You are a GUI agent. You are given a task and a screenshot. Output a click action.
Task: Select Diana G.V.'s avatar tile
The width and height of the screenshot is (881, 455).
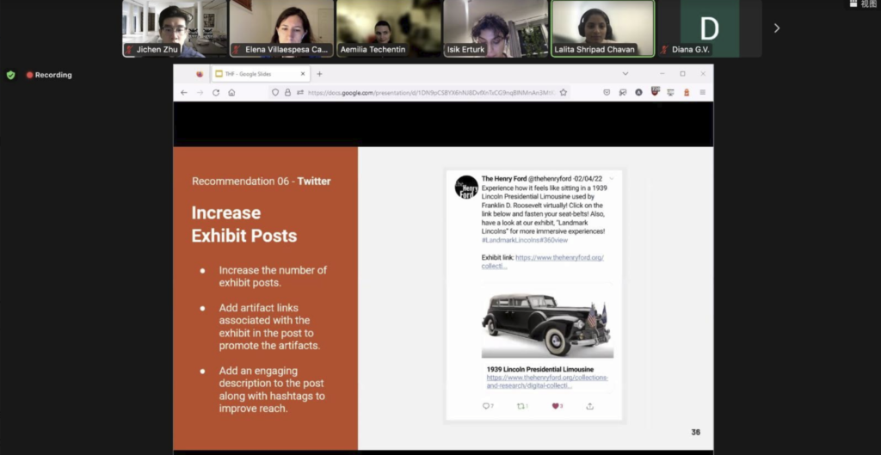(x=710, y=28)
